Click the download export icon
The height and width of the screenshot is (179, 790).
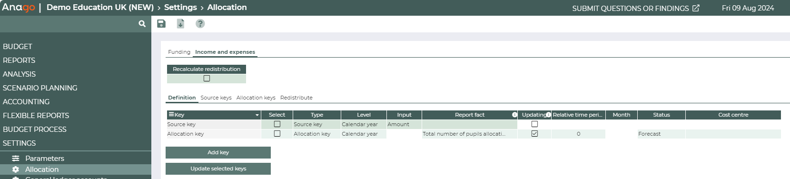click(x=180, y=24)
